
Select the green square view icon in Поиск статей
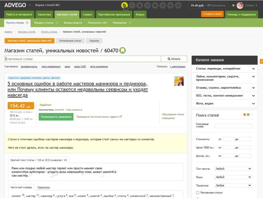(x=248, y=115)
